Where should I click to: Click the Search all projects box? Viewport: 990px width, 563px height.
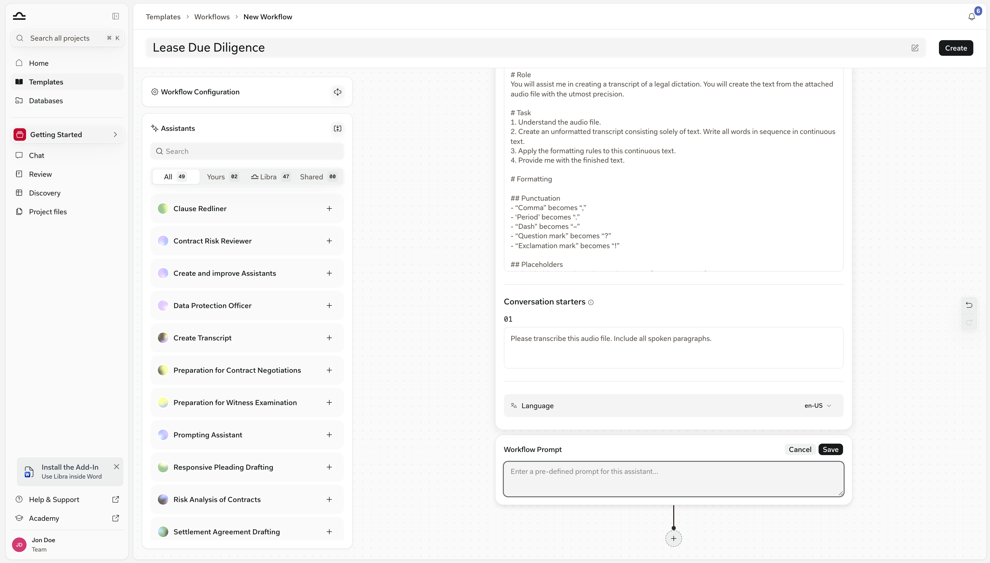point(68,38)
